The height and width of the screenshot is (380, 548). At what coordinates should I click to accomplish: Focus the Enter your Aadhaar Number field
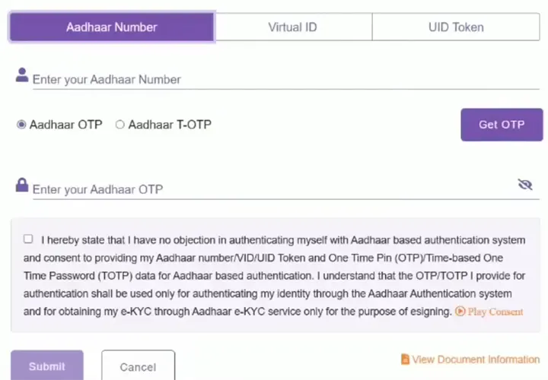tap(282, 79)
